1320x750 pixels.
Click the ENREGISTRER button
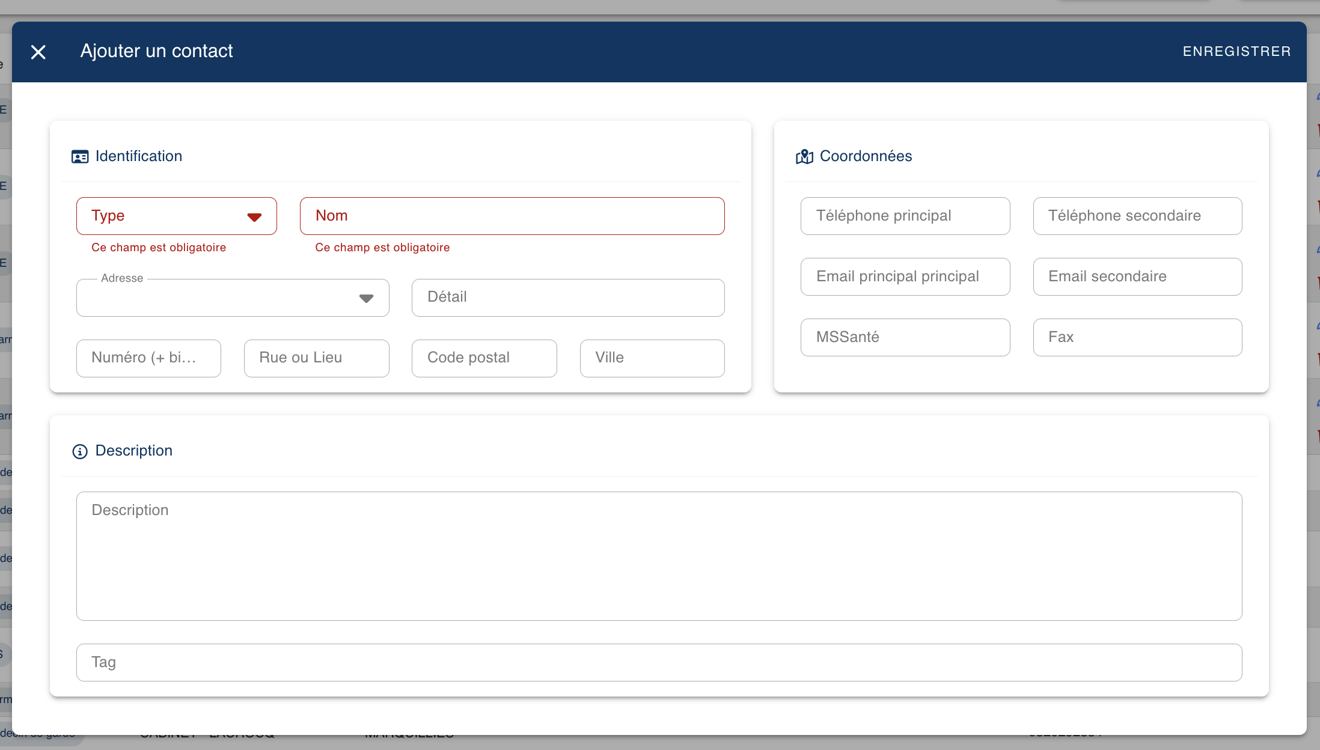click(1236, 52)
